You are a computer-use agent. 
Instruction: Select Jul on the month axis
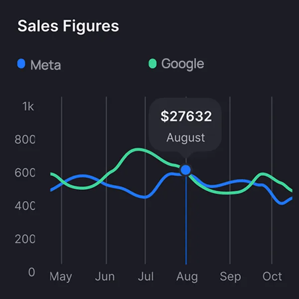point(145,277)
